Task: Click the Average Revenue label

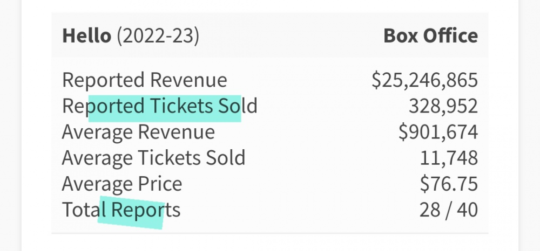Action: coord(138,132)
